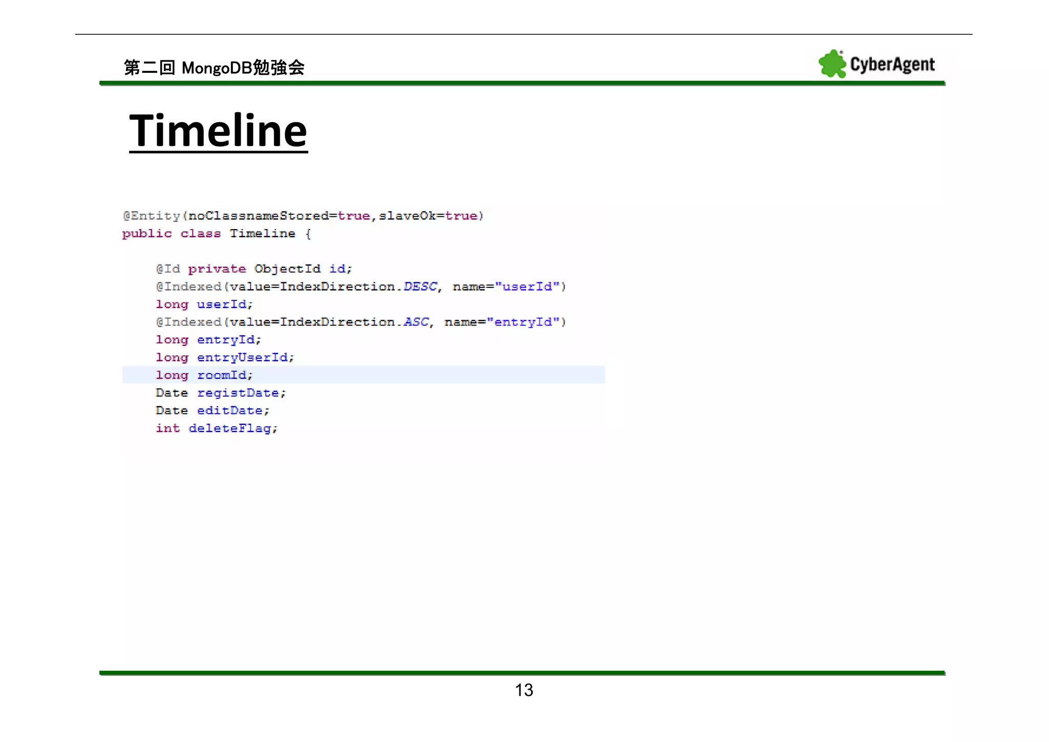The height and width of the screenshot is (742, 1049).
Task: Click the @Indexed line with name="userId"
Action: (361, 286)
